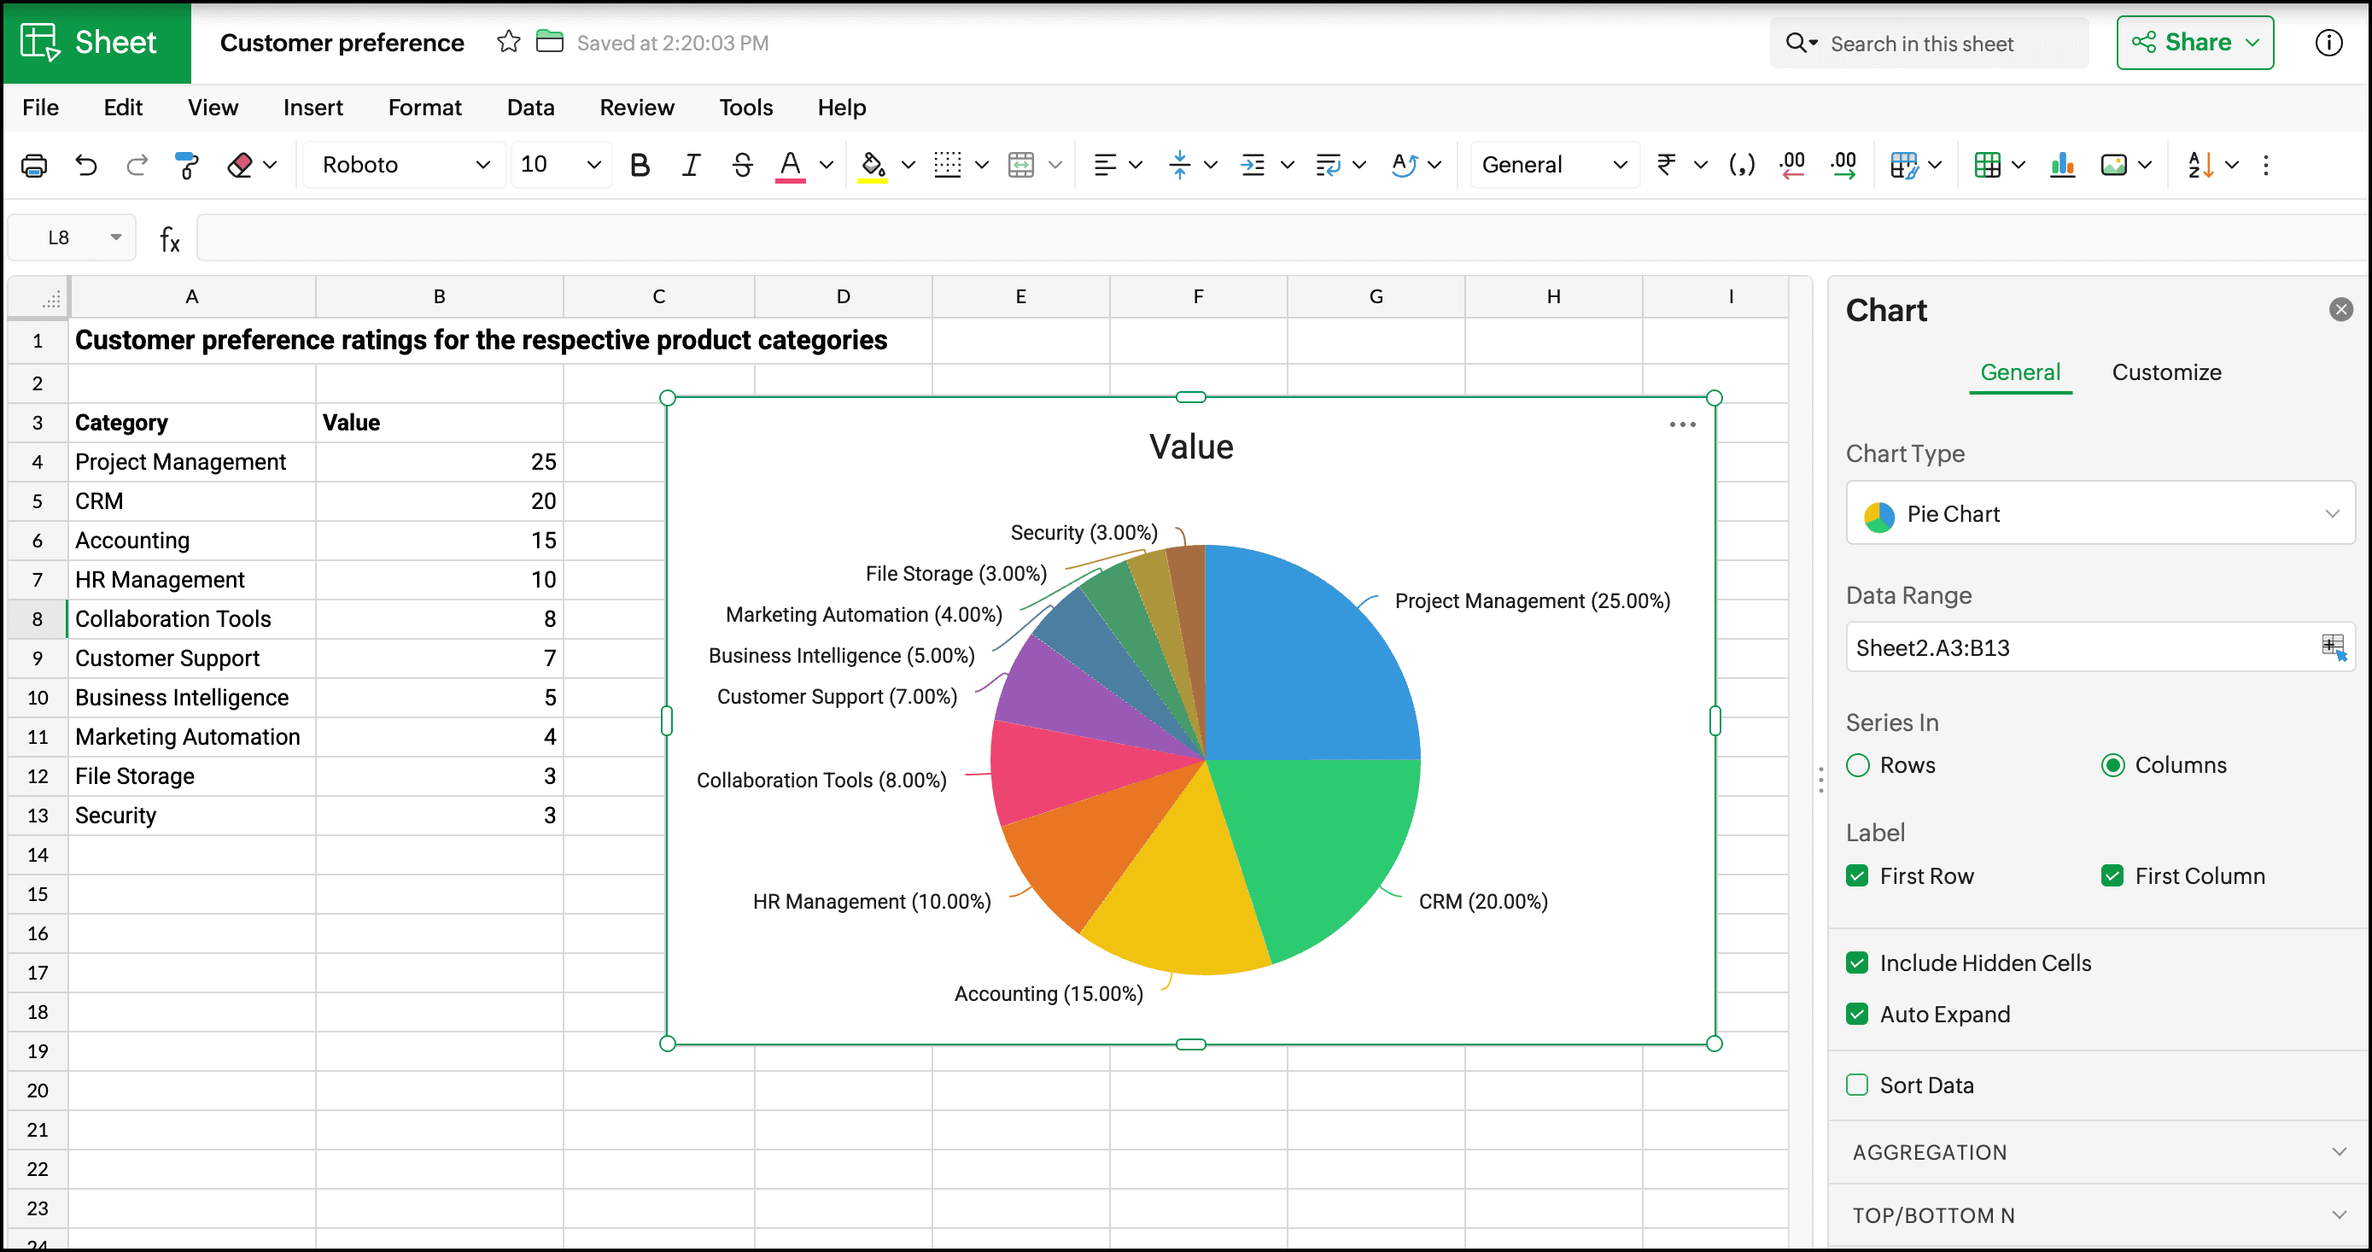Disable the Include Hidden Cells checkbox

[1858, 962]
